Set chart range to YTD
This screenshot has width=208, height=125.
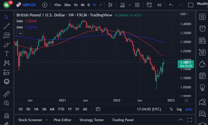pos(61,109)
